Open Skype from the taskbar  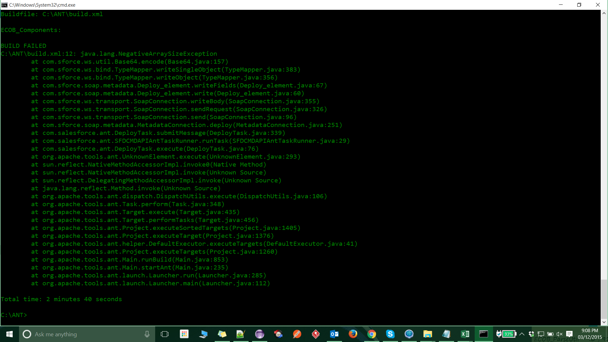[x=390, y=334]
